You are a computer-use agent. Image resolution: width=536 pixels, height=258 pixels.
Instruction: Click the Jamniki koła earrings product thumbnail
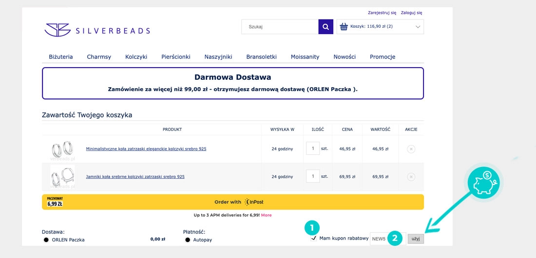[x=62, y=176]
